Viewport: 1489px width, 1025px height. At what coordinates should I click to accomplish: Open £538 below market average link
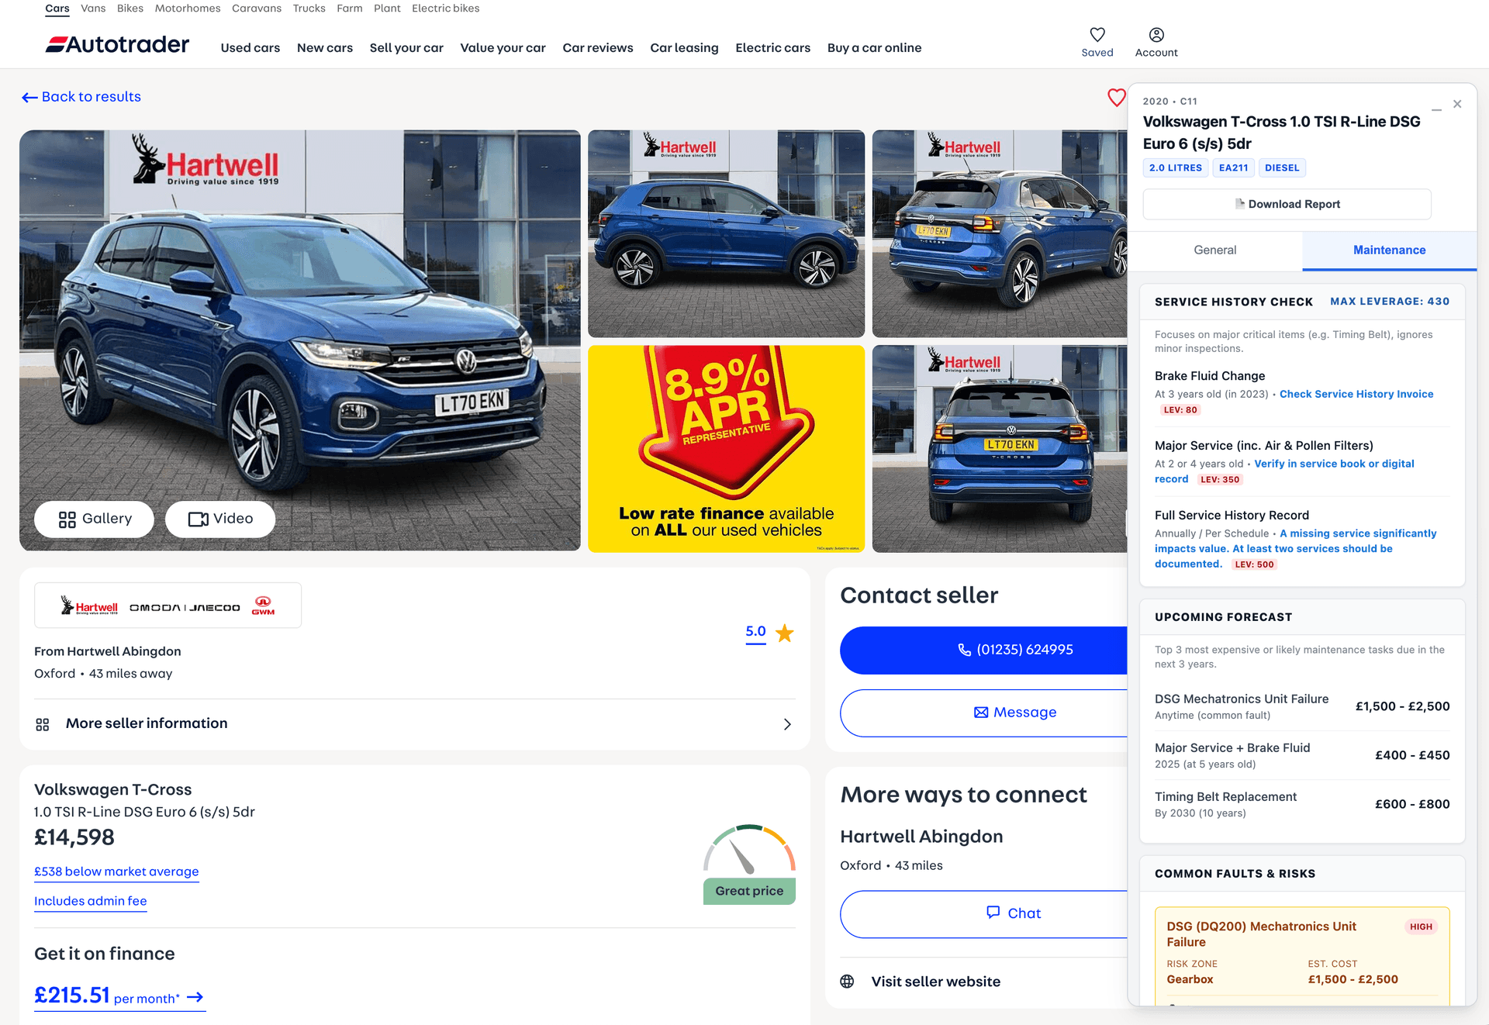[116, 871]
